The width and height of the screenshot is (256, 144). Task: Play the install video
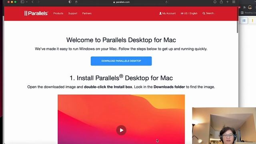tap(121, 130)
